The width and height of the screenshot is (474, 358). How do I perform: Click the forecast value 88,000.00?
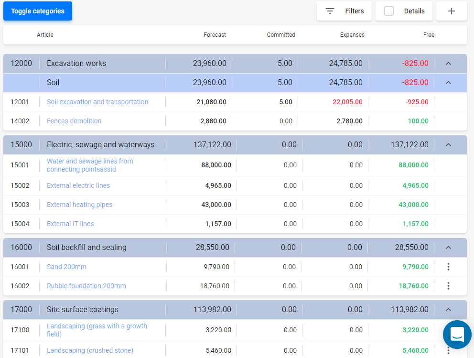pos(216,165)
